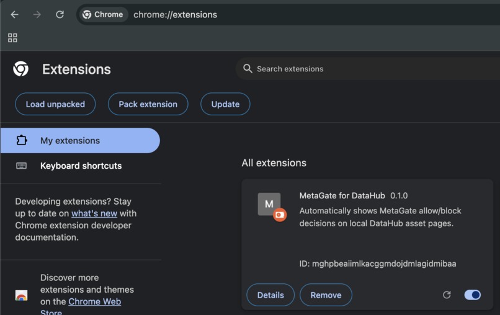Focus the Search extensions field
Viewport: 500px width, 315px height.
coord(368,69)
